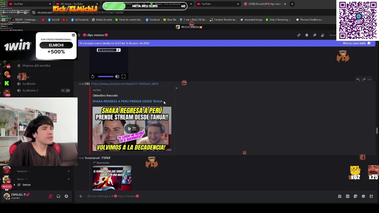Show pinned messages pin icon
Viewport: 379px width, 213px height.
[x=315, y=35]
